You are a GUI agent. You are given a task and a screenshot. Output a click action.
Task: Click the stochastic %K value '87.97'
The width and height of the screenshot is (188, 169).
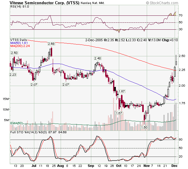pyautogui.click(x=52, y=132)
